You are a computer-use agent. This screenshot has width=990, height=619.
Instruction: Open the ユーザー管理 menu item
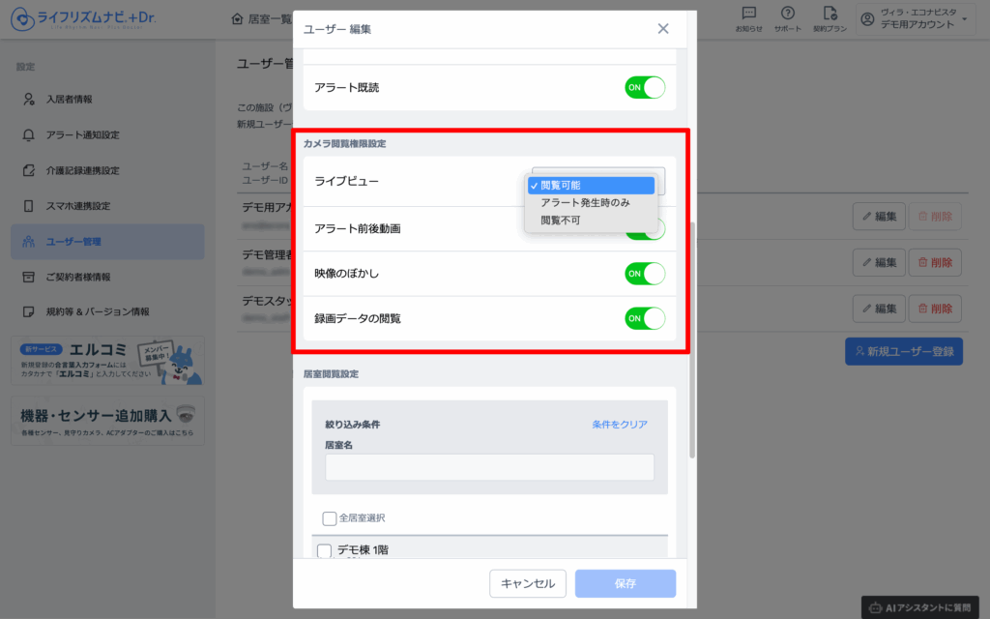coord(107,241)
